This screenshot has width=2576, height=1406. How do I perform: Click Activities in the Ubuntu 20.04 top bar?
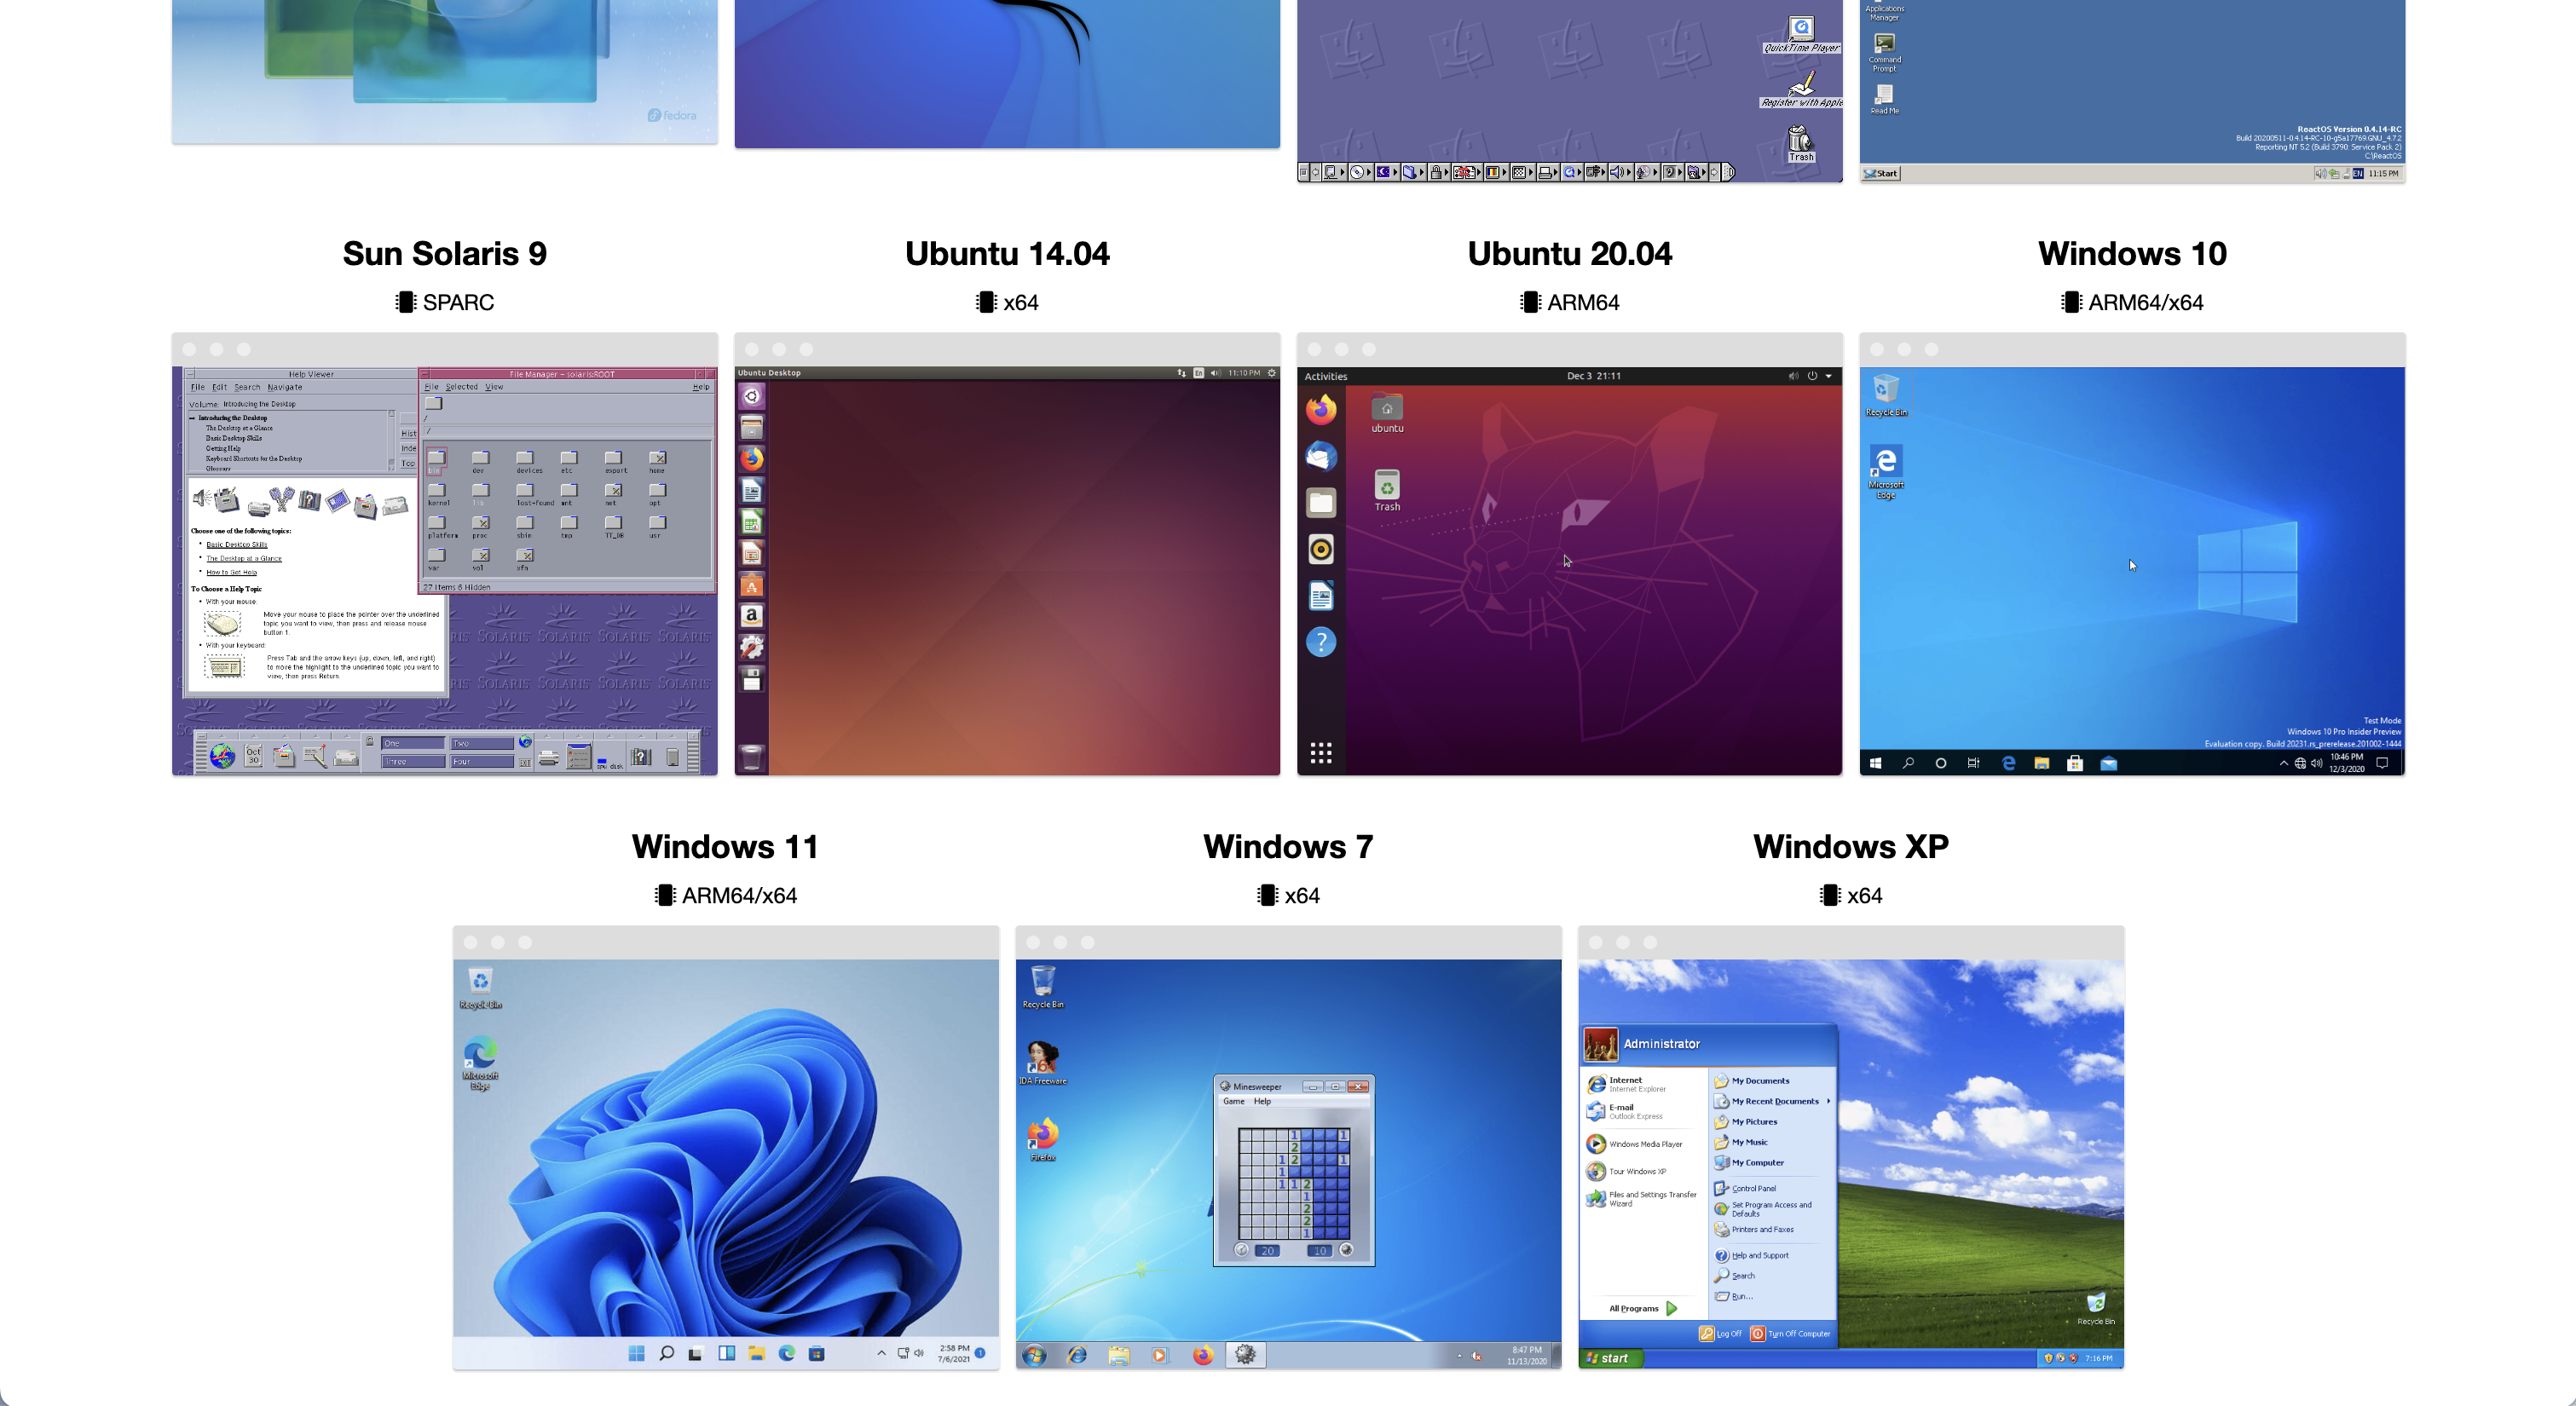pyautogui.click(x=1326, y=376)
